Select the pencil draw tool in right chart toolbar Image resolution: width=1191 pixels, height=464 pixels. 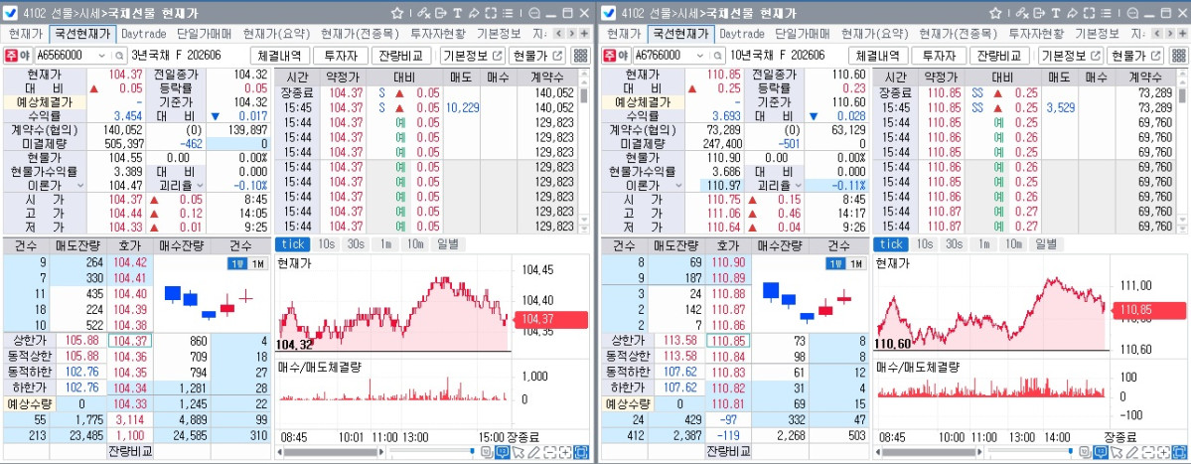(1131, 452)
